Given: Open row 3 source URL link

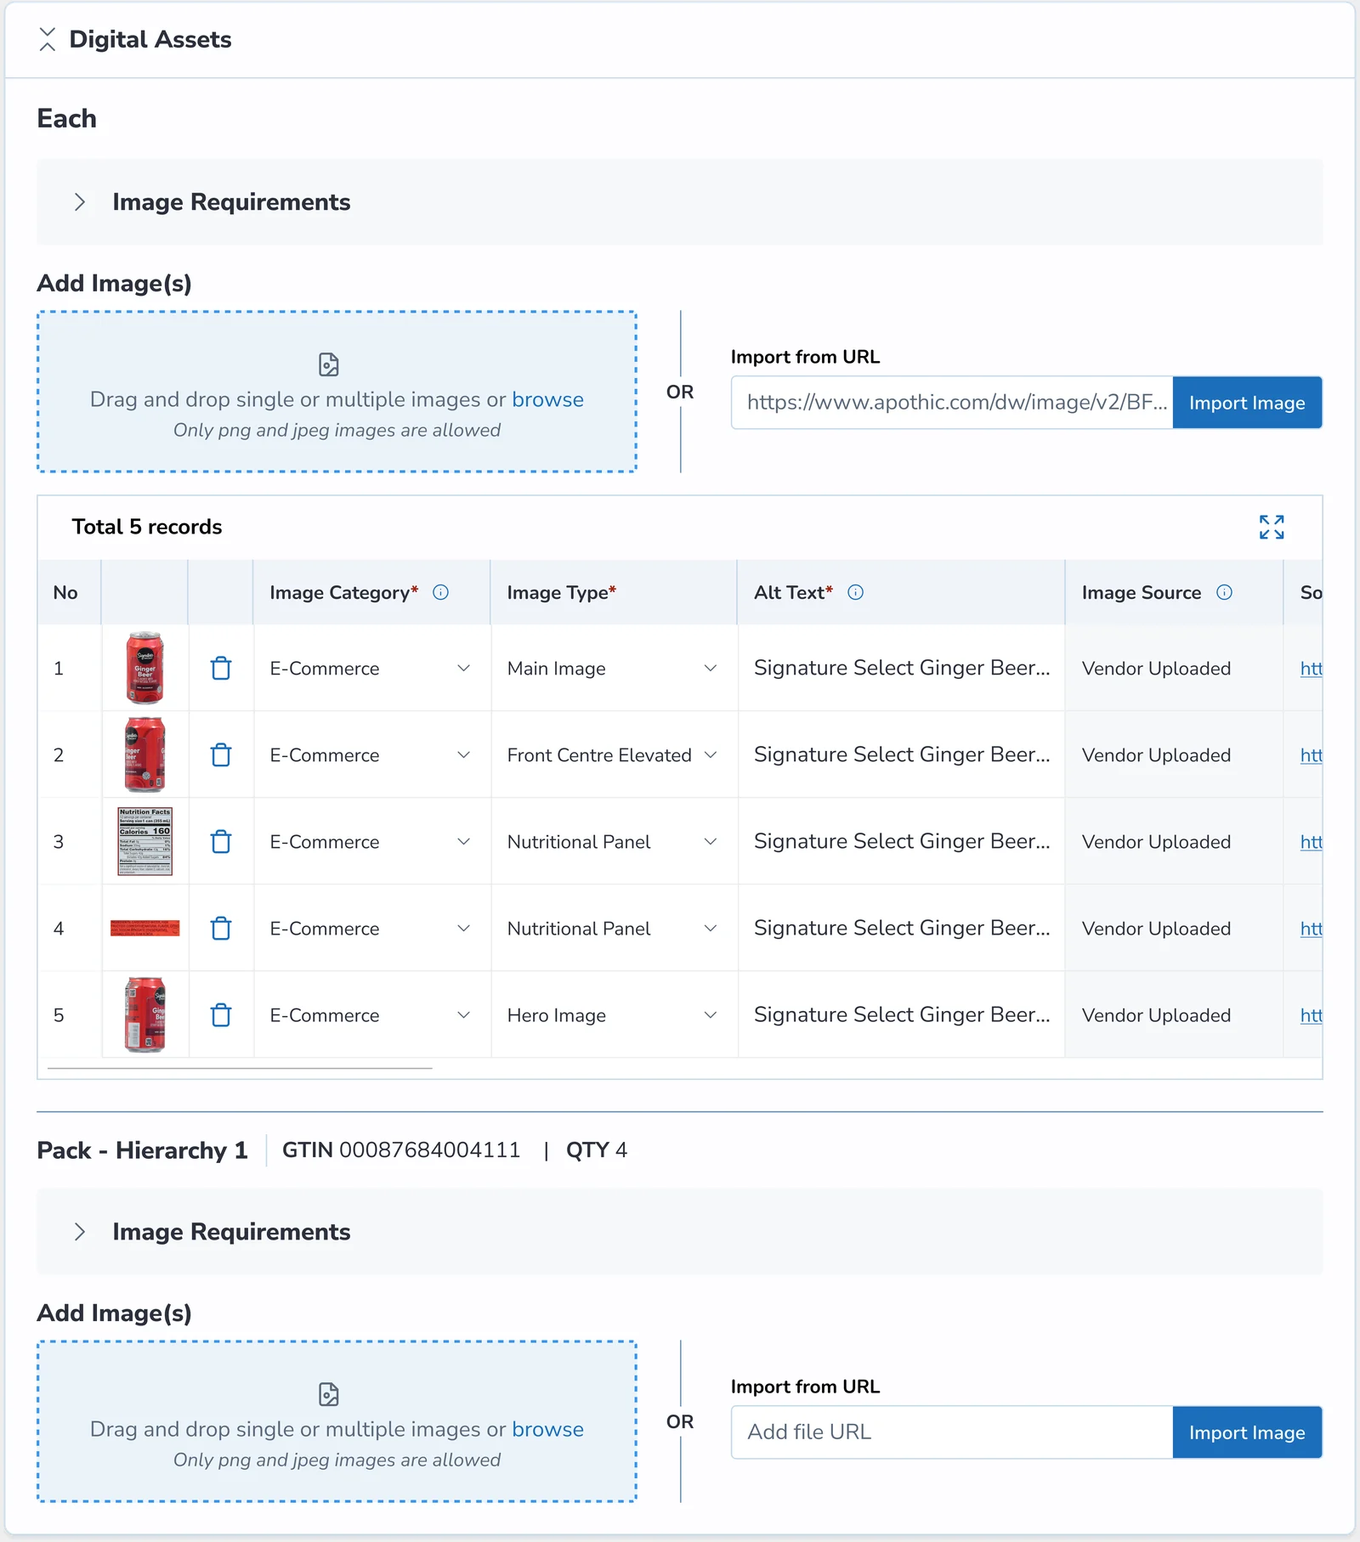Looking at the screenshot, I should coord(1311,842).
